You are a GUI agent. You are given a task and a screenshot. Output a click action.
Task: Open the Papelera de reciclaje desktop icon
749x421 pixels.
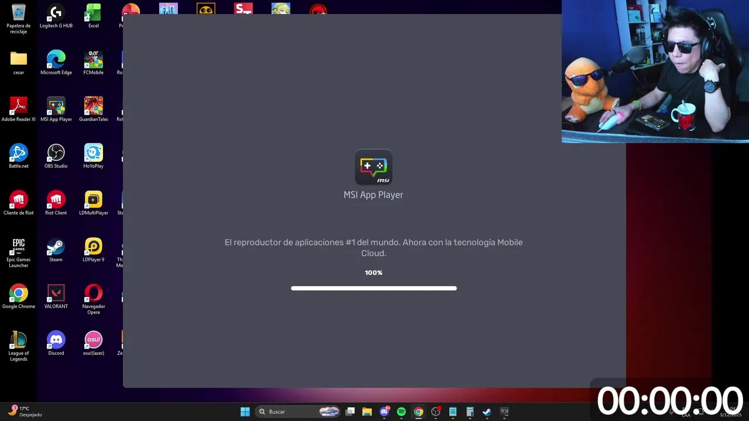19,18
